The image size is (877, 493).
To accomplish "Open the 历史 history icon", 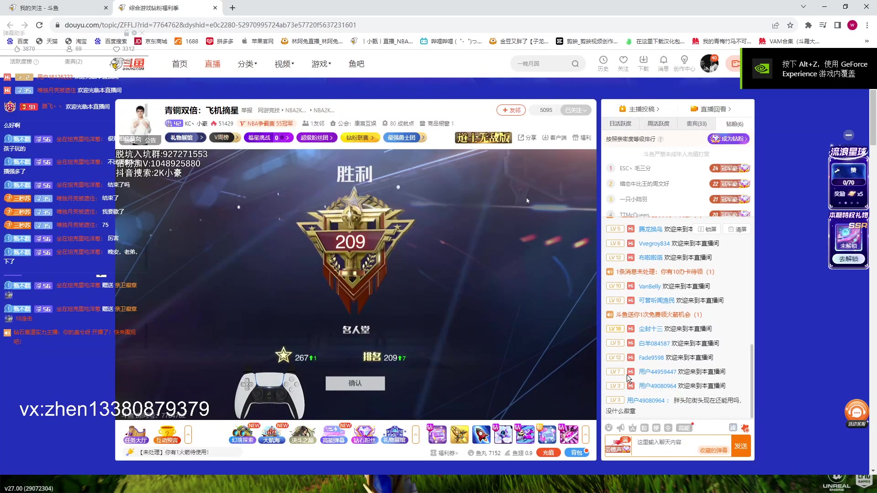I will coord(603,63).
